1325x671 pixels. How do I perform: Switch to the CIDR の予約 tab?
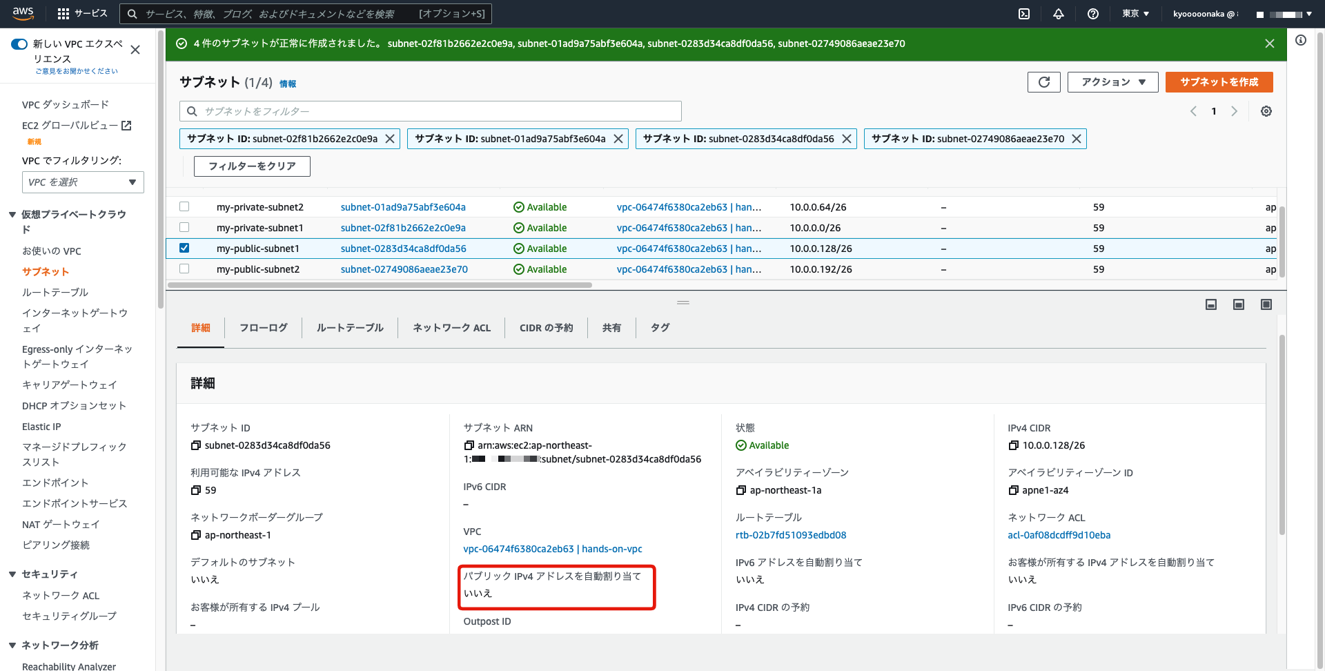pos(547,328)
